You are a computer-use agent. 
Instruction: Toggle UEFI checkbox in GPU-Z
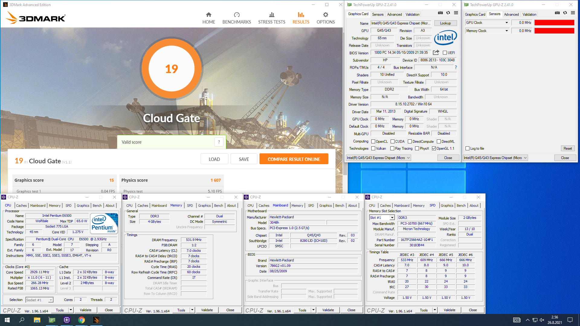pyautogui.click(x=445, y=53)
